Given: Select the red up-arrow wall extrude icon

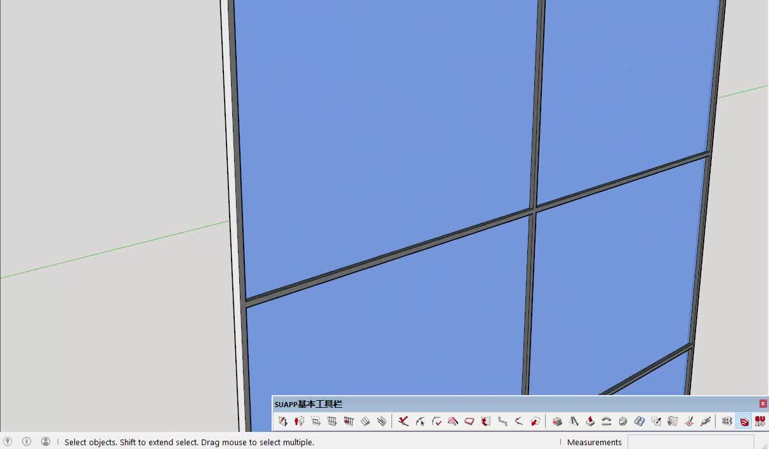Looking at the screenshot, I should coord(299,421).
